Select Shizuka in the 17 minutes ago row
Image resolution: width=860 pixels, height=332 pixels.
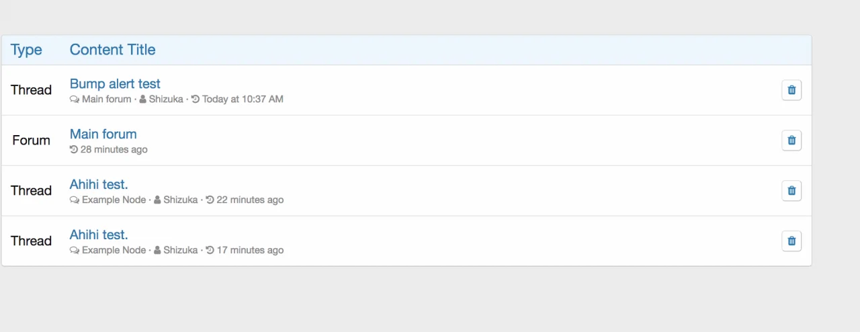pos(180,250)
